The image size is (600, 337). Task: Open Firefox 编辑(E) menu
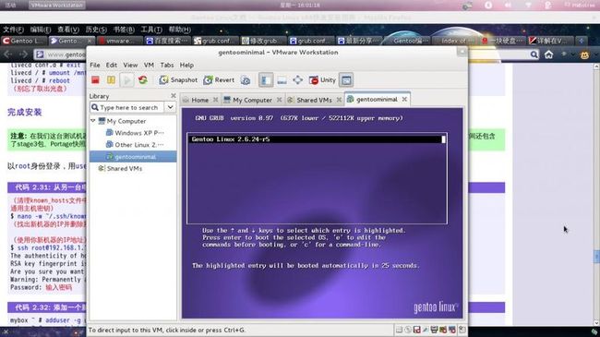click(x=41, y=30)
